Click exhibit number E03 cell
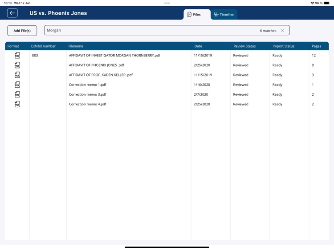Screen dimensions: 334x250 click(x=35, y=55)
